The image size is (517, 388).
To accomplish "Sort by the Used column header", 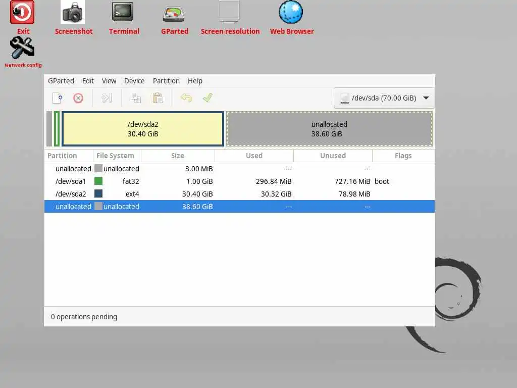I will [x=254, y=156].
